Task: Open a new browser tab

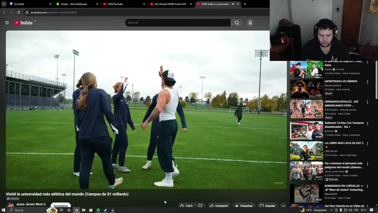Action: (245, 4)
